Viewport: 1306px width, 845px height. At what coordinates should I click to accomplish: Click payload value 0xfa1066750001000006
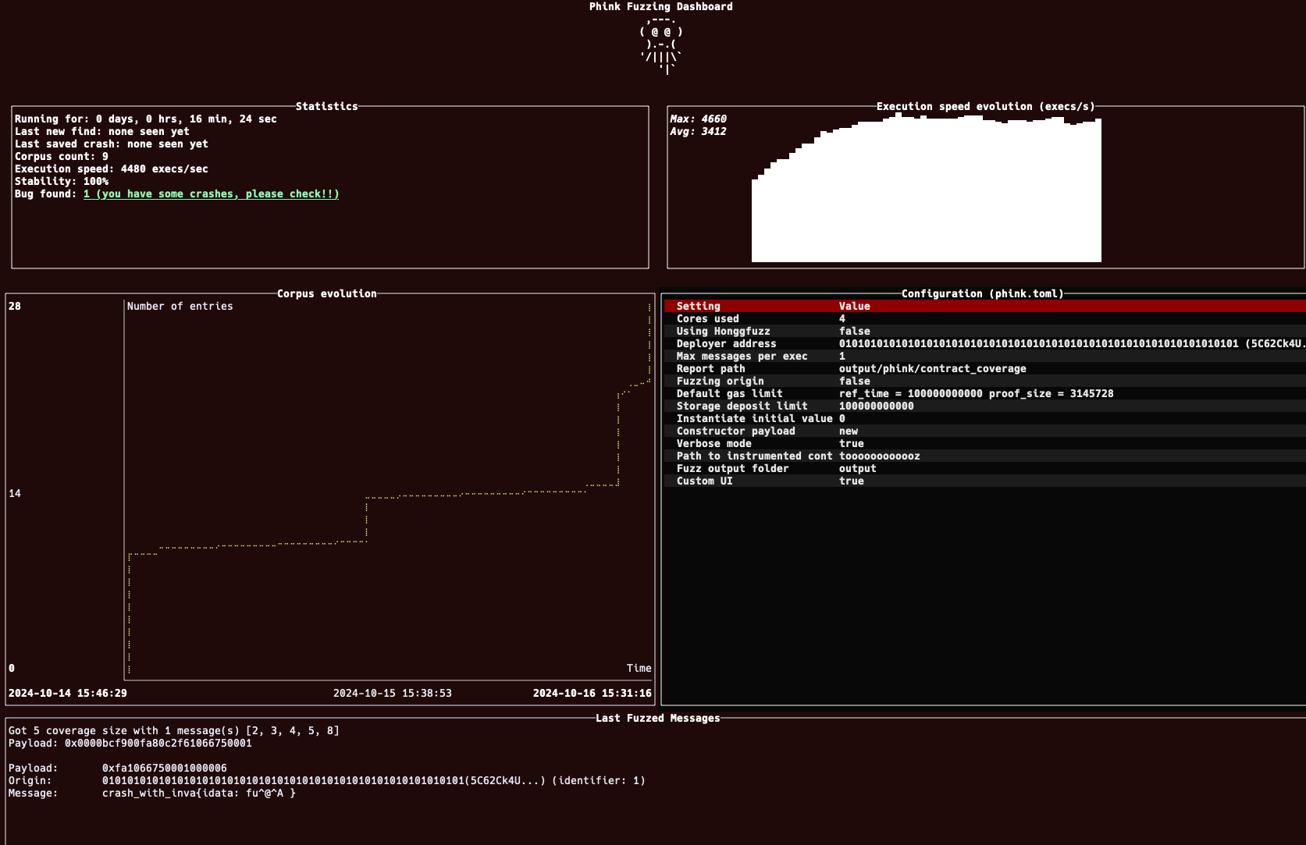164,768
